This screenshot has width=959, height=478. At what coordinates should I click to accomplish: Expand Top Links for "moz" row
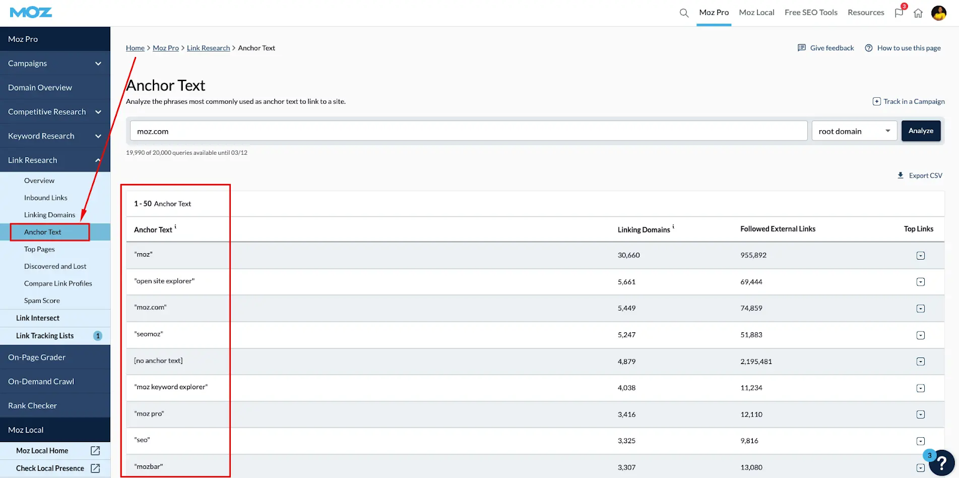coord(921,256)
